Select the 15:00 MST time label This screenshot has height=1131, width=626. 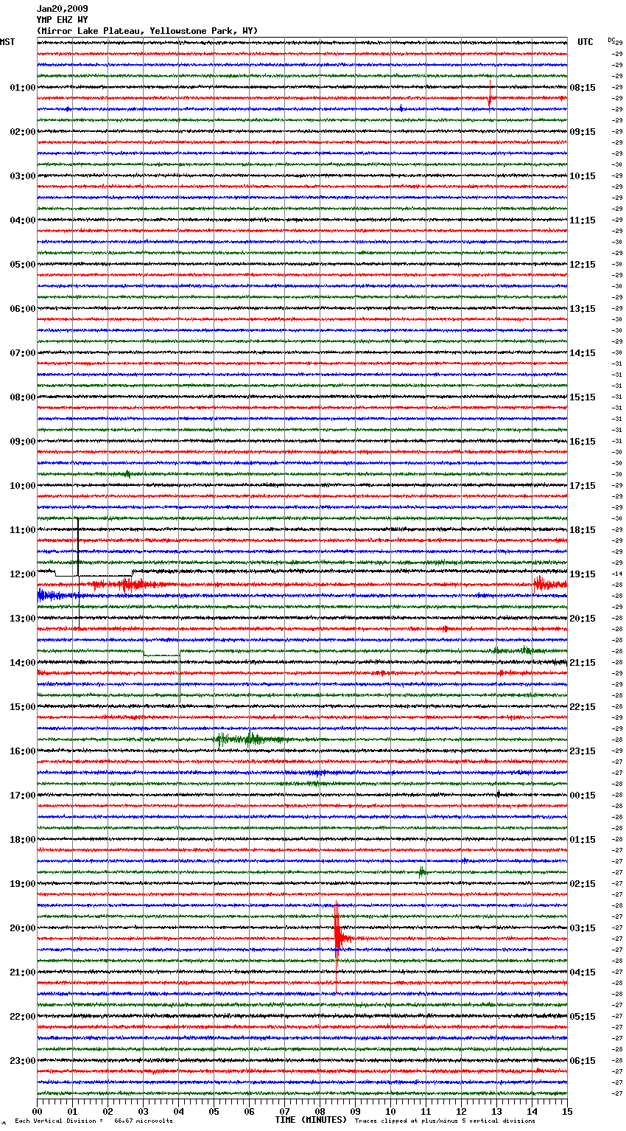pos(23,707)
